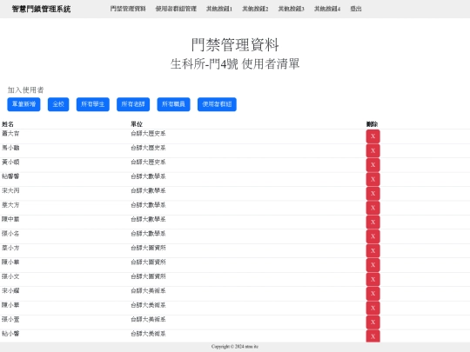Select the name cell 粘小馨

tap(10, 334)
